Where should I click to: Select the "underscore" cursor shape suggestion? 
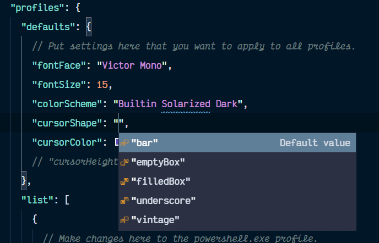[163, 201]
